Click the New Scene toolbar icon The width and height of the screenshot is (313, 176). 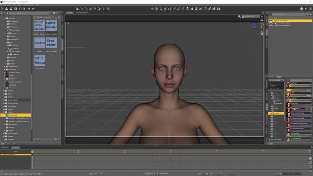coord(2,9)
